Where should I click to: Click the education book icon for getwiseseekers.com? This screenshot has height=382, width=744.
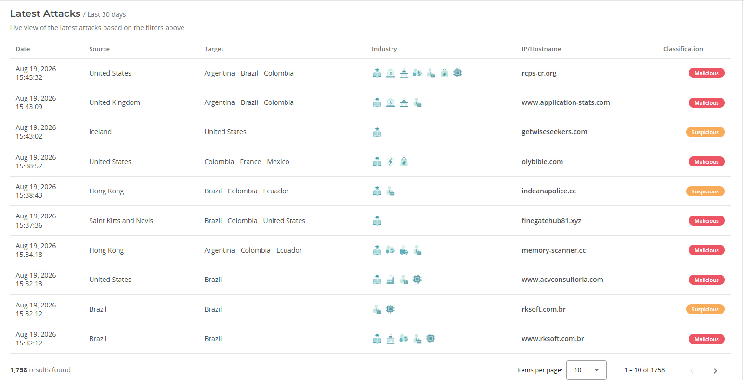[x=377, y=132]
